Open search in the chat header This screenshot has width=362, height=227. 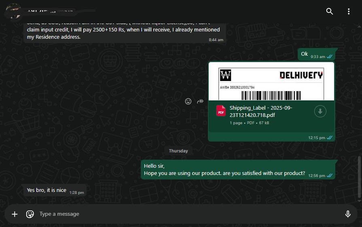pos(330,11)
